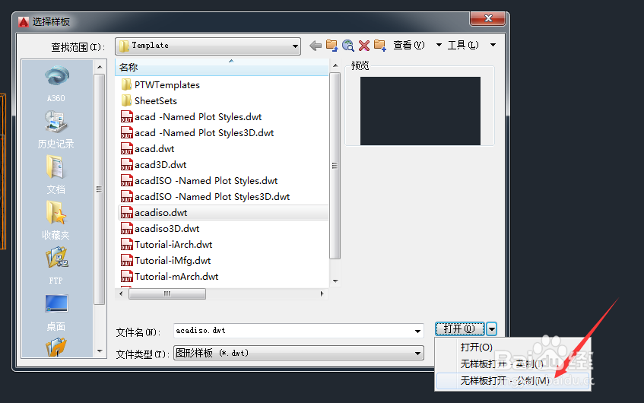
Task: Open the A360 location in sidebar
Action: [56, 84]
